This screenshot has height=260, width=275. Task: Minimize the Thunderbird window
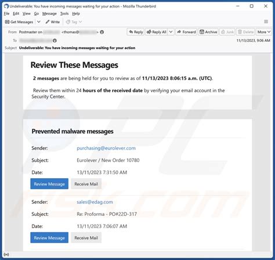point(238,6)
